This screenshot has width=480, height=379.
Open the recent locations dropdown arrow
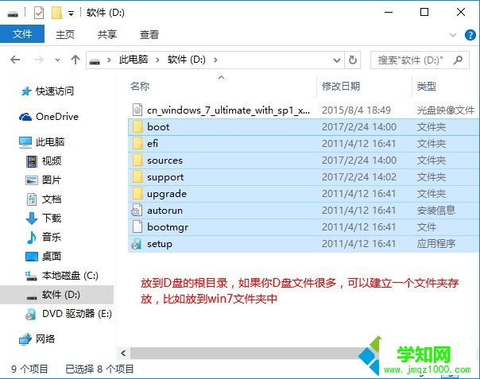pos(57,60)
